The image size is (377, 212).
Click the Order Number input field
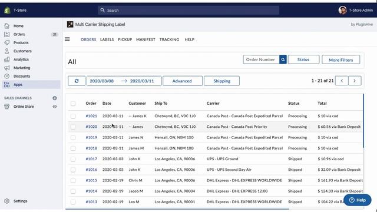[x=262, y=59]
